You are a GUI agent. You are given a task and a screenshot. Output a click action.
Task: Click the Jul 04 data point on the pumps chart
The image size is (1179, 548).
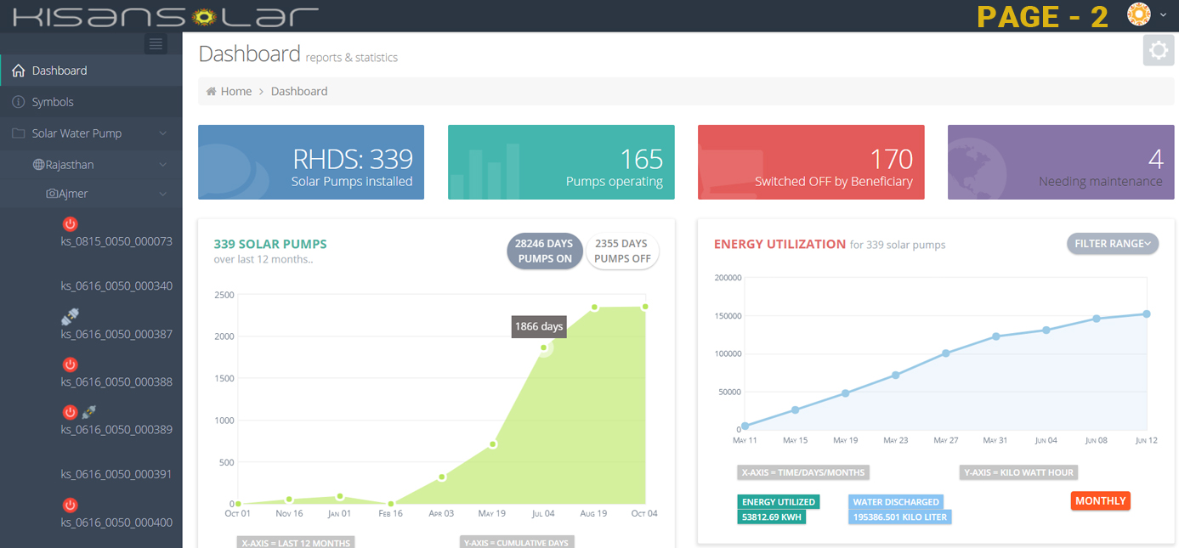point(543,347)
